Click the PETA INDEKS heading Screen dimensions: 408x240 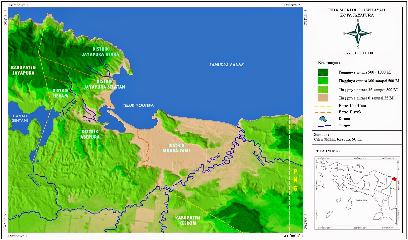[327, 151]
